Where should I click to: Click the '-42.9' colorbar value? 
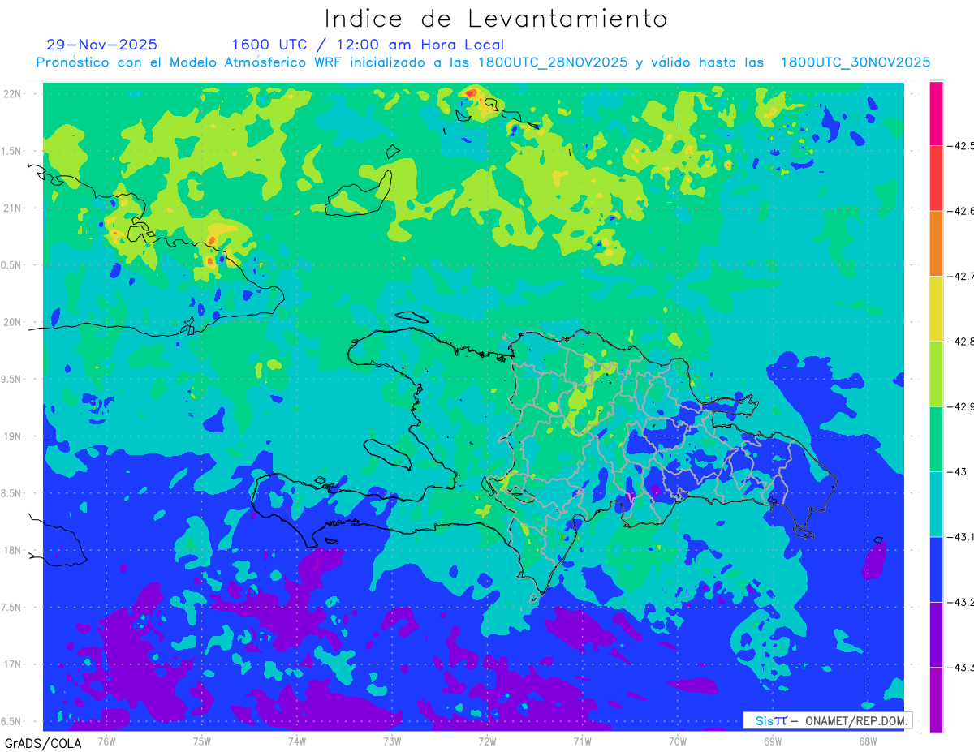click(x=961, y=406)
